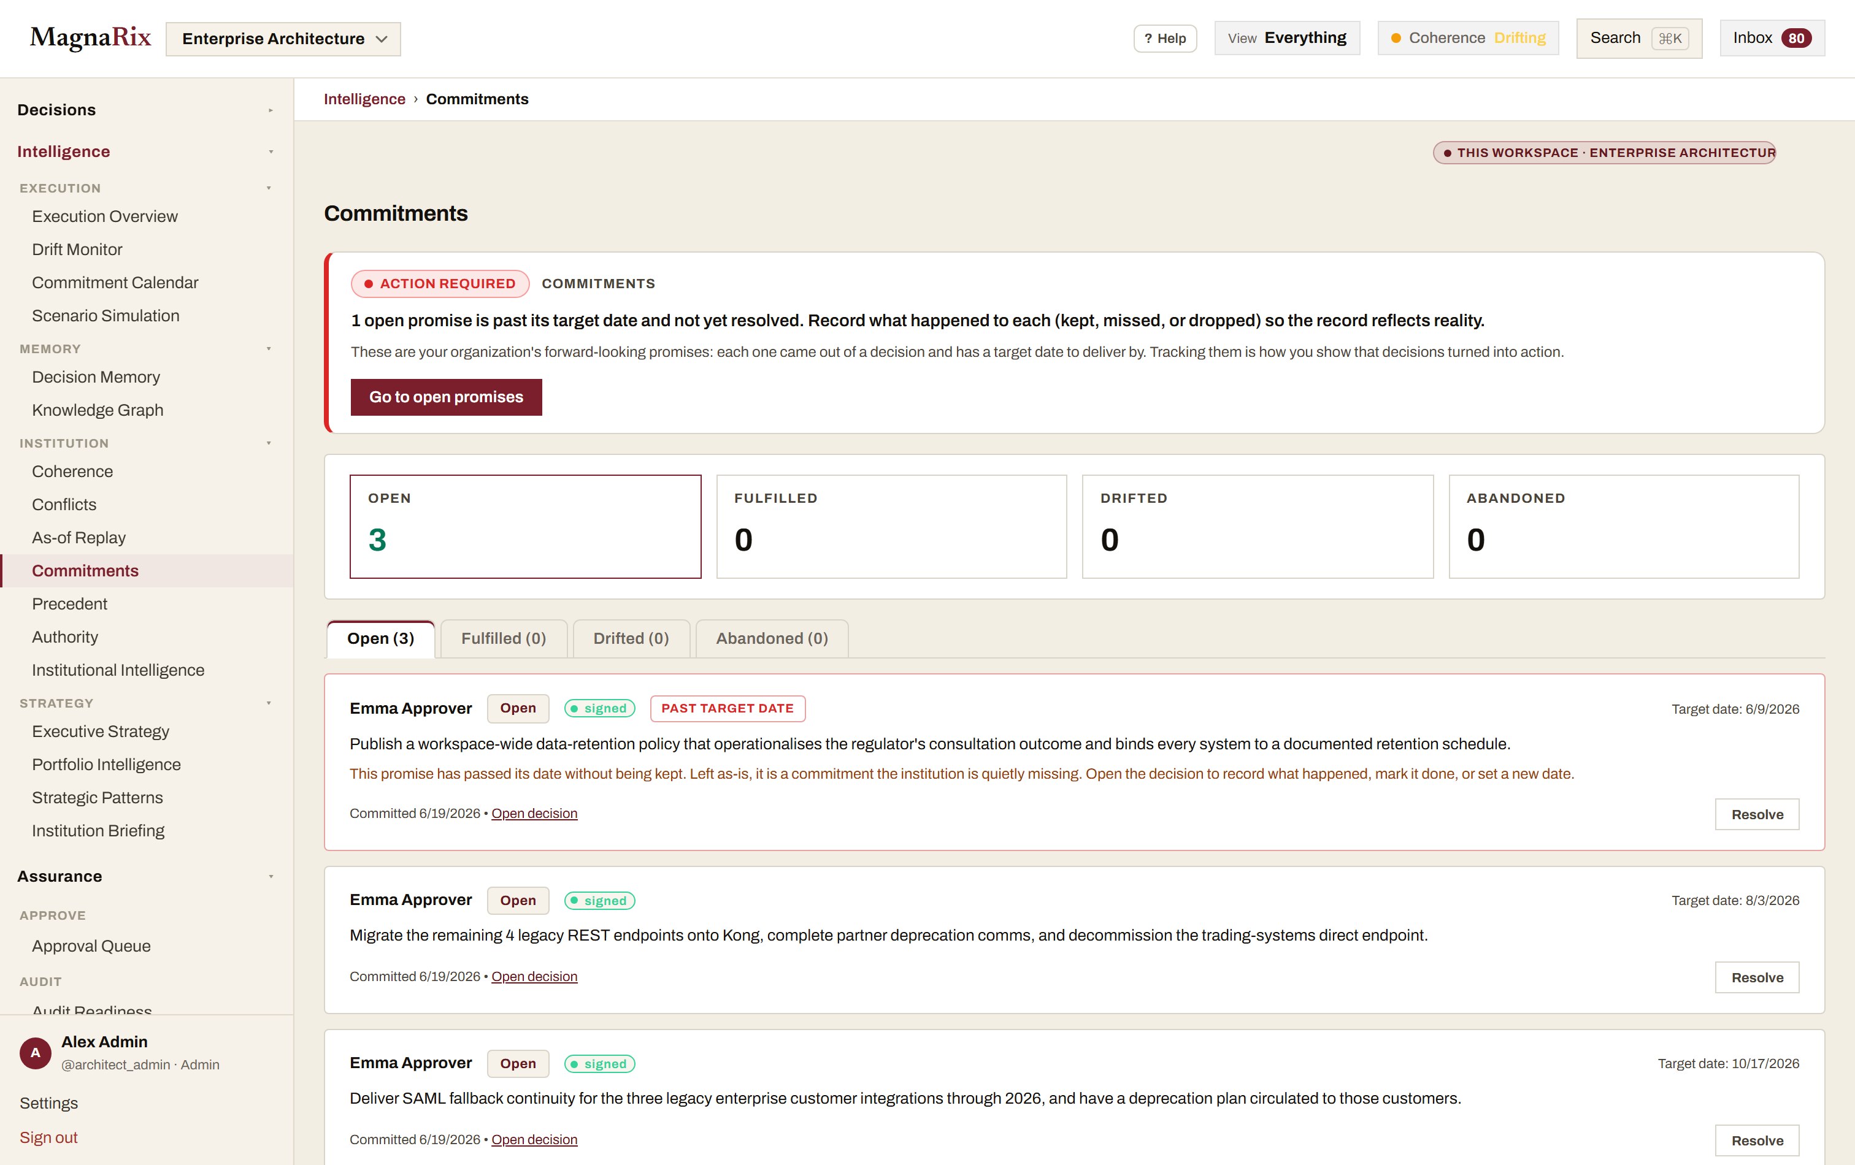Open Inbox with the 80 badge
The width and height of the screenshot is (1855, 1165).
pyautogui.click(x=1772, y=38)
